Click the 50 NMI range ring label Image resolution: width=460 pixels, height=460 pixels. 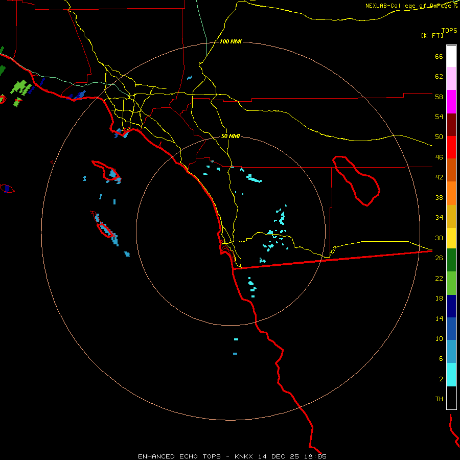coord(231,136)
